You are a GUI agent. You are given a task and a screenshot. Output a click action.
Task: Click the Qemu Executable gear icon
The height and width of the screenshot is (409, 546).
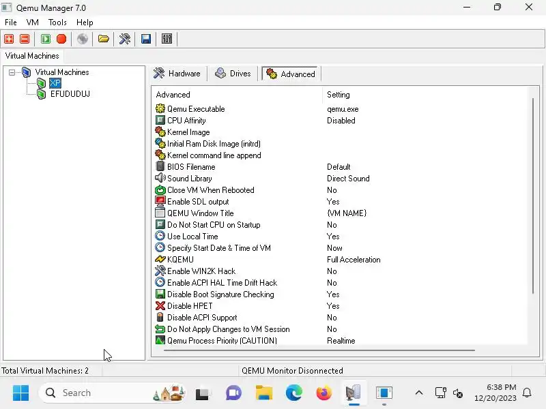coord(160,108)
